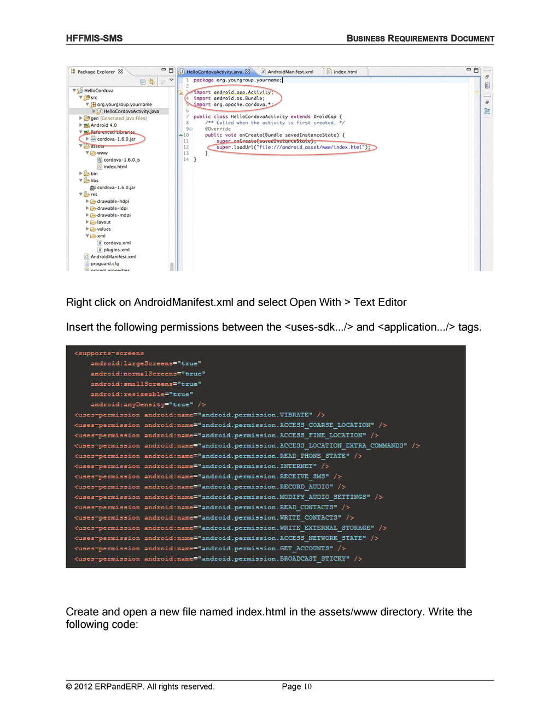
Task: Select cordova.xml in the xml folder
Action: click(114, 243)
